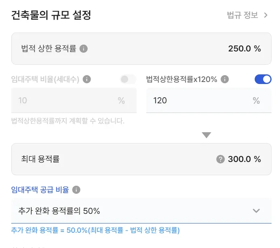Click info icon beside 법적 상한 용적률
The width and height of the screenshot is (280, 248).
tap(84, 49)
